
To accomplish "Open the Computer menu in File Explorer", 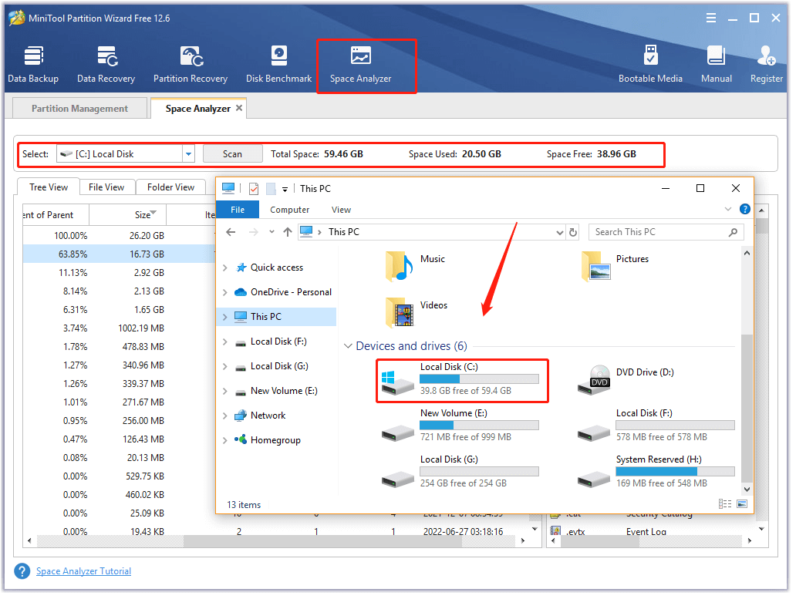I will coord(289,209).
